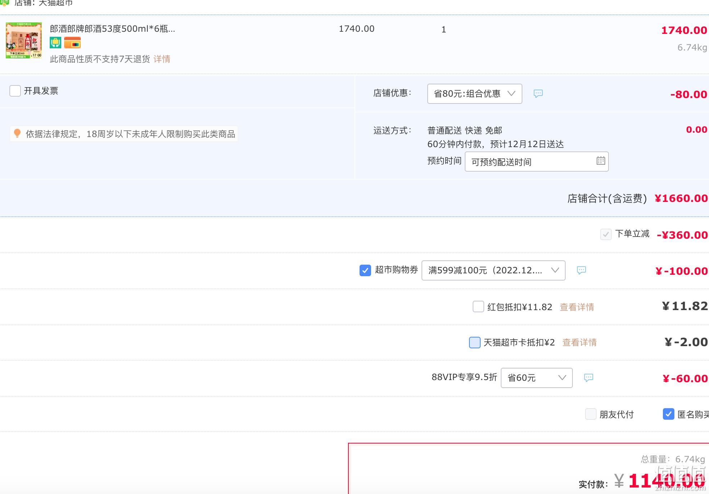The image size is (709, 494).
Task: Select the 预计12月12日送达 delivery line
Action: [496, 144]
